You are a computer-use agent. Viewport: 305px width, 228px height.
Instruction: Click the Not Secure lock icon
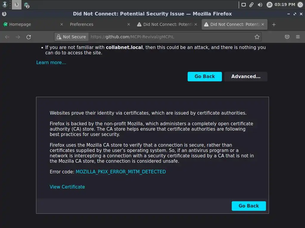59,37
